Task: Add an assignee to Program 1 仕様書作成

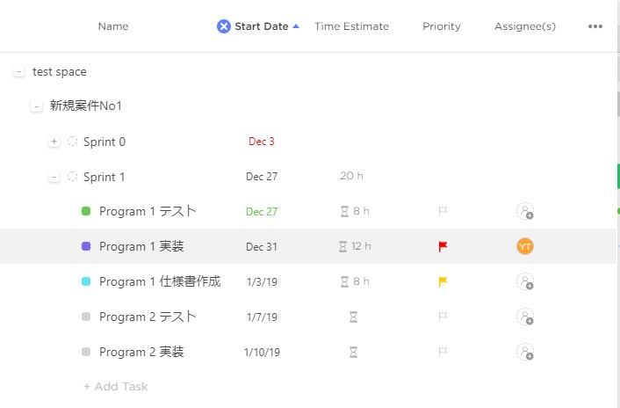Action: (525, 281)
